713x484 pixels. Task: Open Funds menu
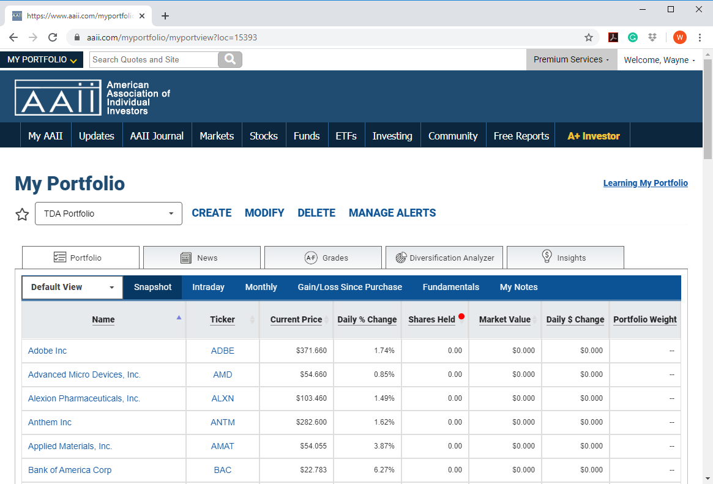[x=307, y=136]
